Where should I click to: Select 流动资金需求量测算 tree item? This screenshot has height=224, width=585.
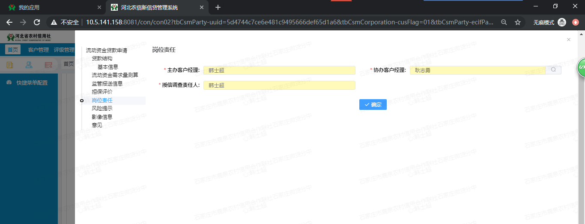(x=115, y=75)
